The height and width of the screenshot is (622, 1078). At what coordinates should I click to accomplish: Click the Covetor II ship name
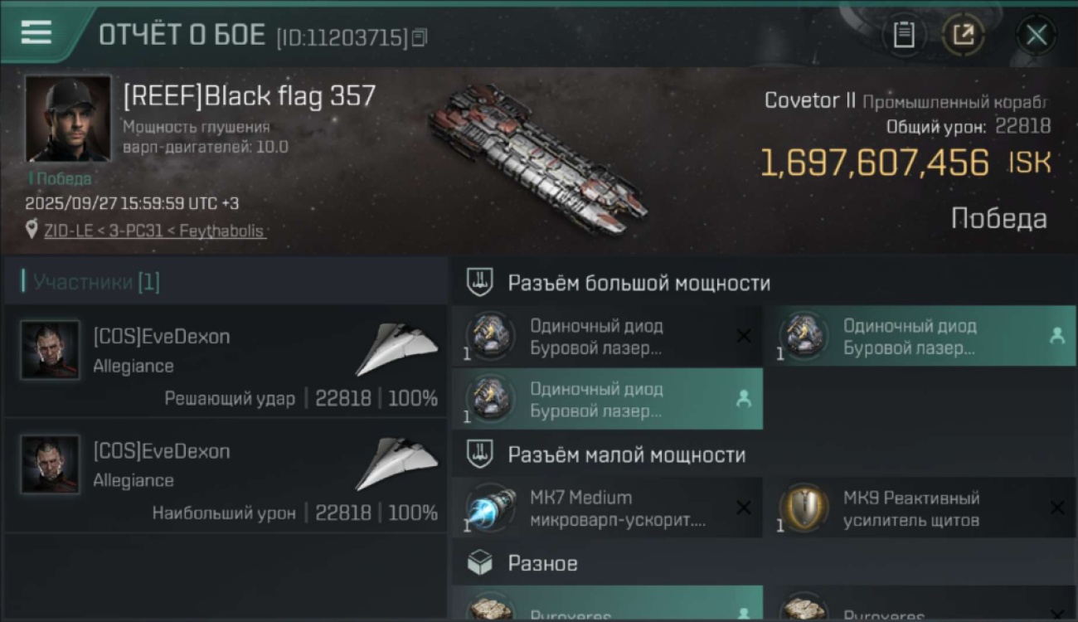[x=809, y=101]
